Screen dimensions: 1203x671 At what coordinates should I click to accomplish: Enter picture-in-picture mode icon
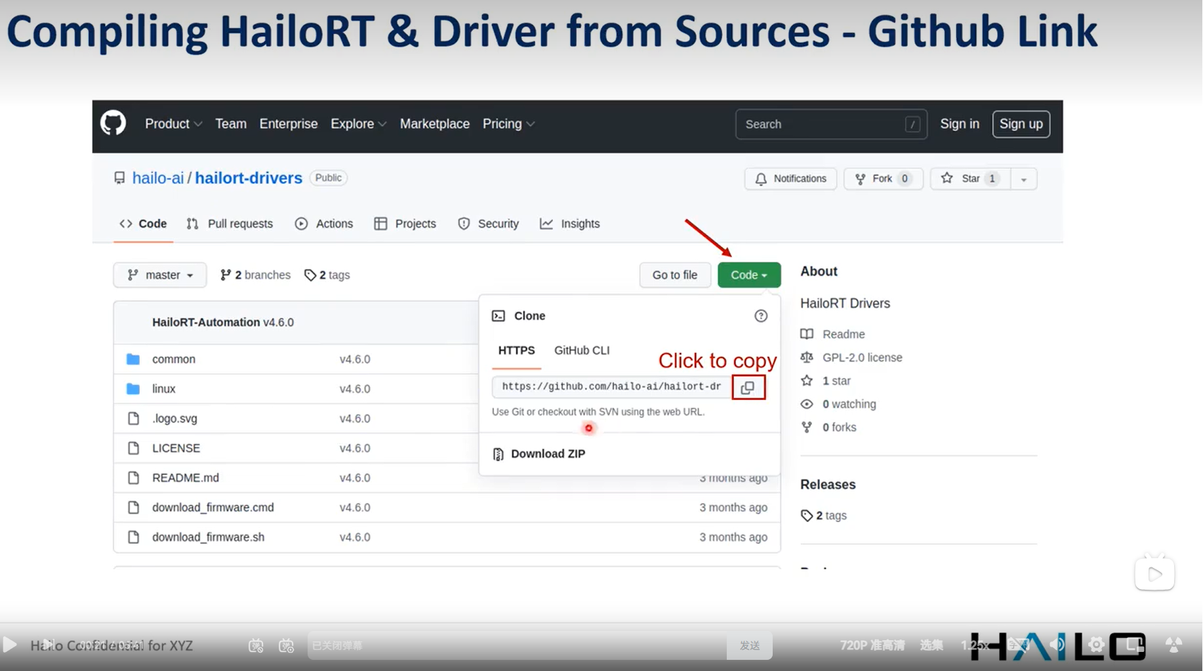pos(1134,645)
